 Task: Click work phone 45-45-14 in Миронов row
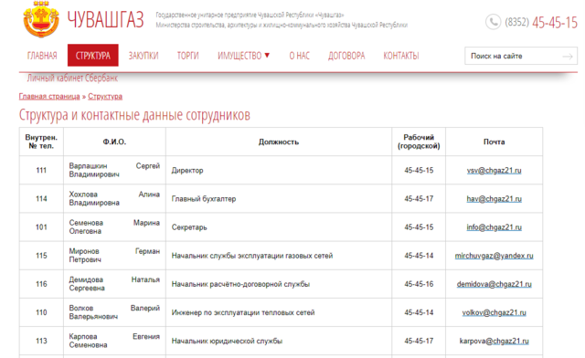[x=419, y=256]
